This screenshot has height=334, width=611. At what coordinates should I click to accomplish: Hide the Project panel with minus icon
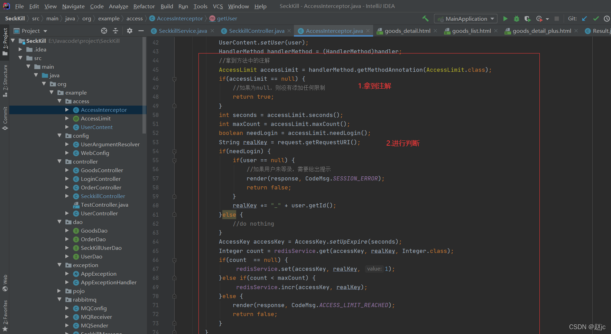(x=141, y=31)
